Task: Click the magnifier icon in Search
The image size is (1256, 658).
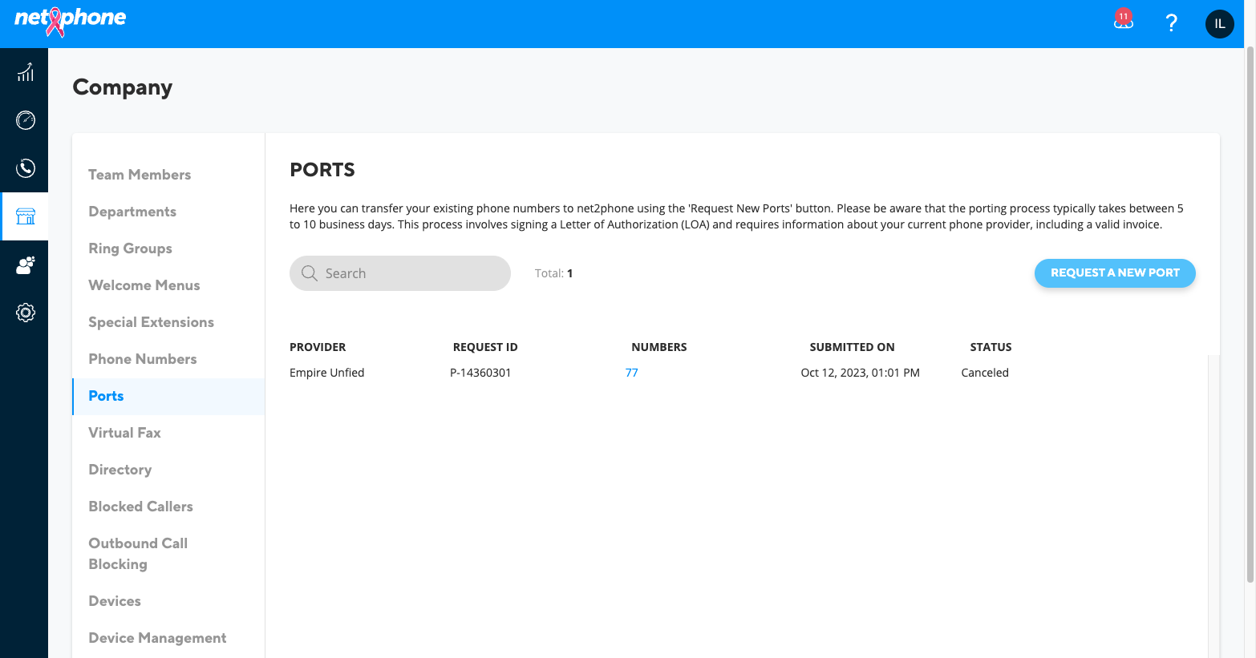Action: point(310,273)
